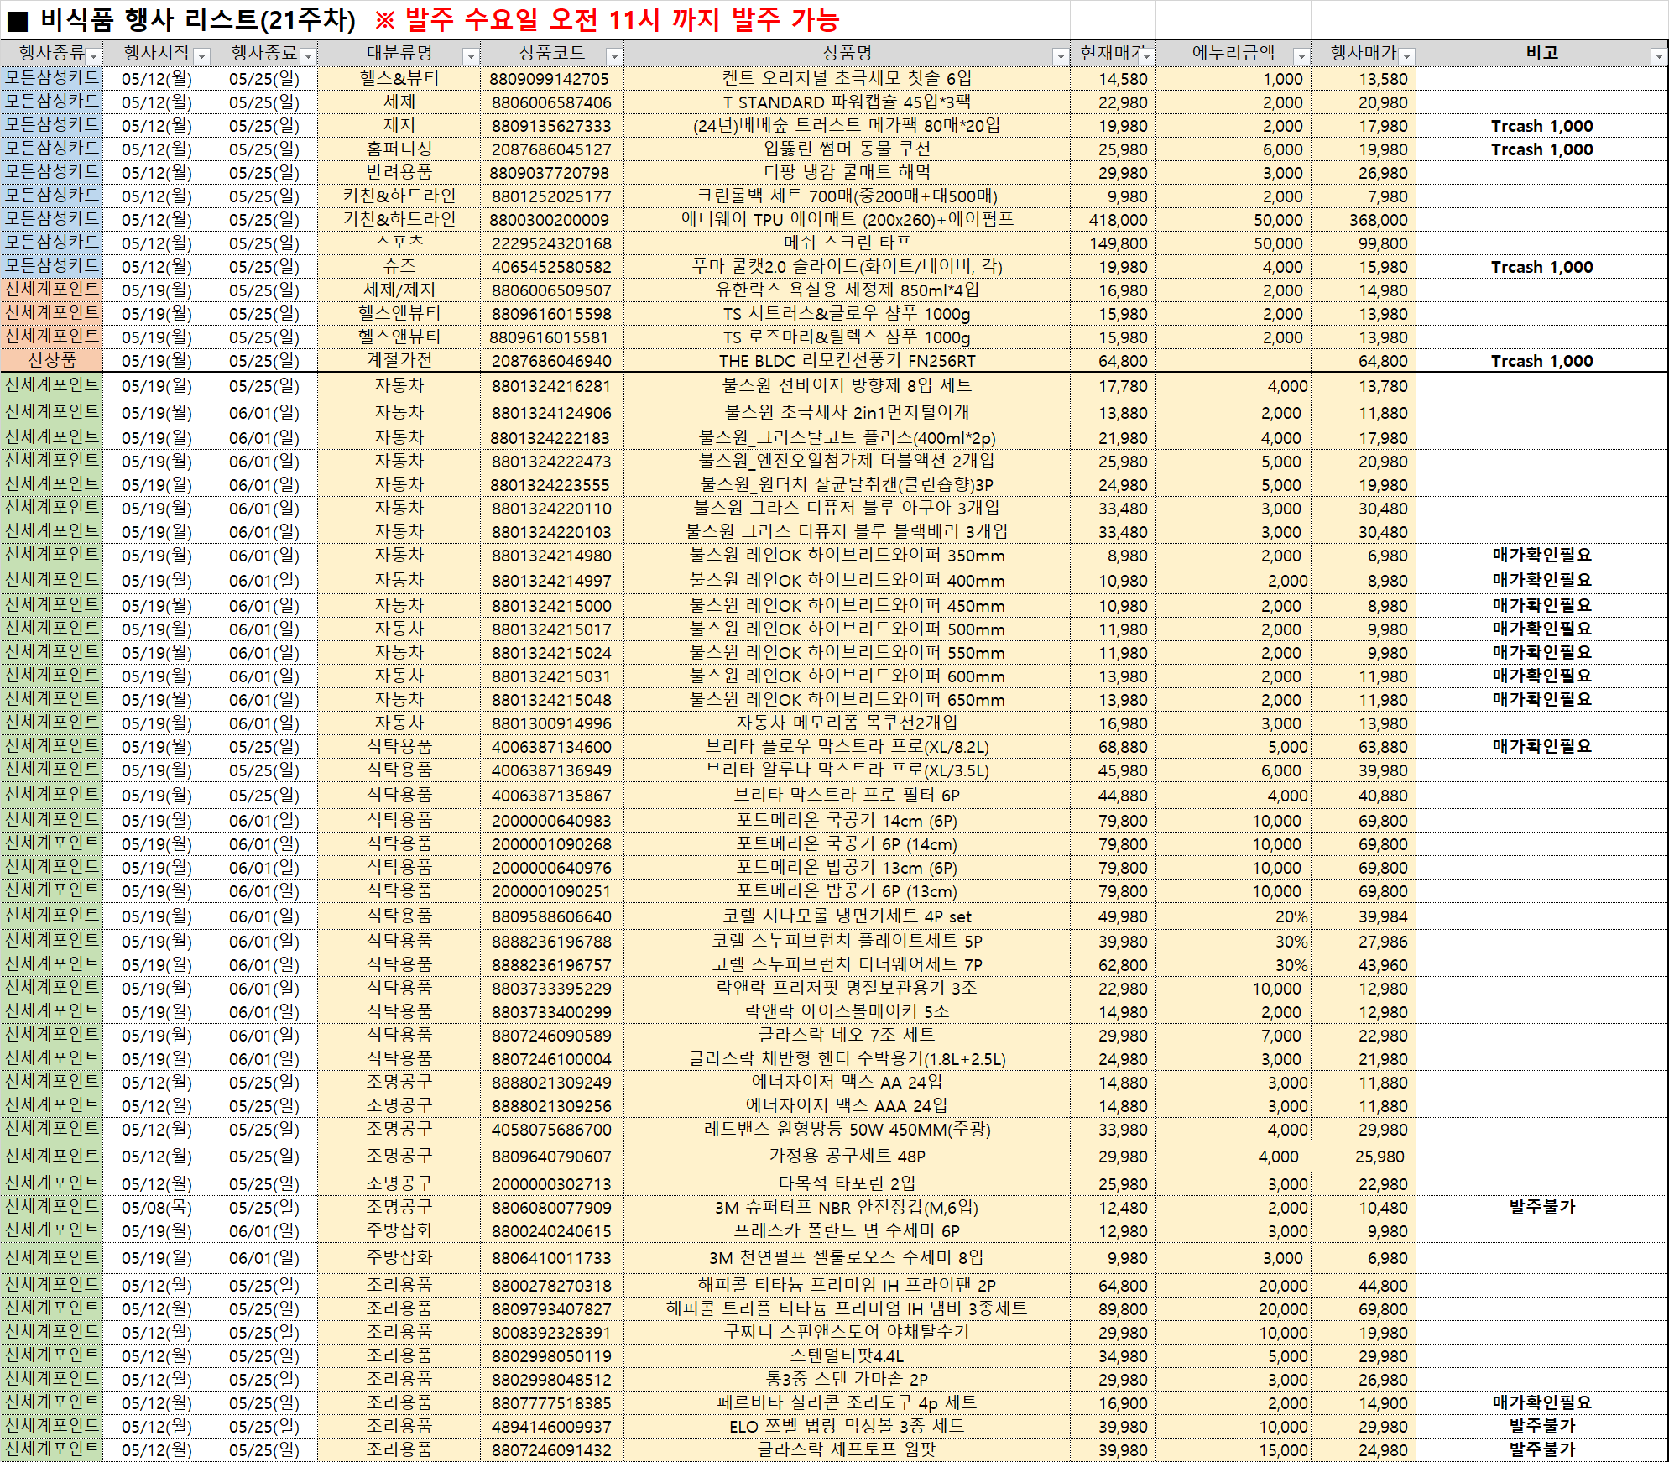
Task: Open the 행사시작 column filter dropdown
Action: (201, 56)
